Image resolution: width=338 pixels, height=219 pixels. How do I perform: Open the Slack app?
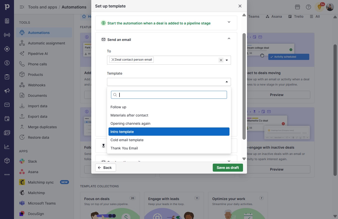click(44, 161)
